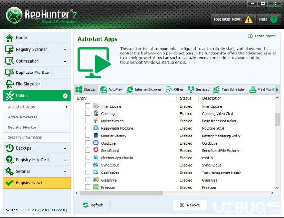
Task: Switch to the Services tab
Action: pos(199,89)
